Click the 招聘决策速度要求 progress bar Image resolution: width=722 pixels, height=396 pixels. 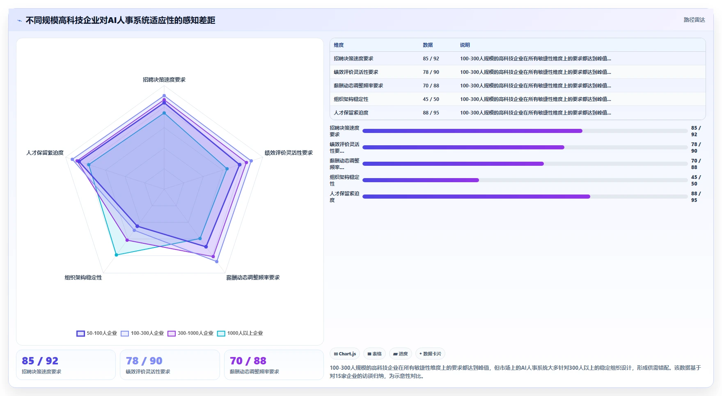(525, 131)
